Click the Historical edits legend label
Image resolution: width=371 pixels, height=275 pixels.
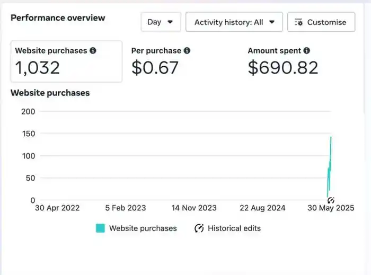(234, 228)
